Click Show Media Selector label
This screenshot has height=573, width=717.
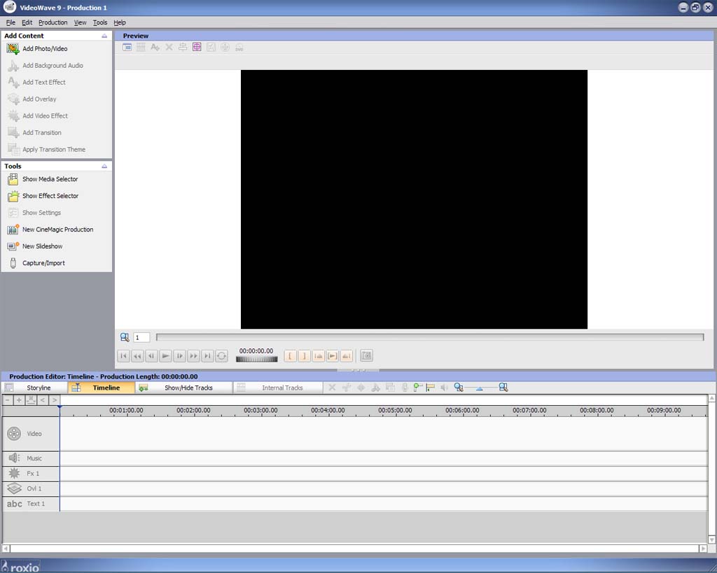50,179
